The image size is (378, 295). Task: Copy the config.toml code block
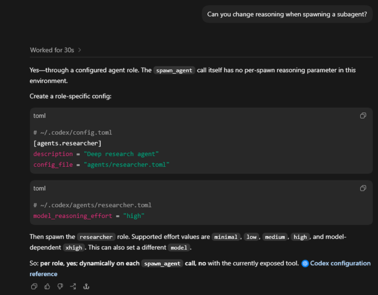tap(363, 116)
